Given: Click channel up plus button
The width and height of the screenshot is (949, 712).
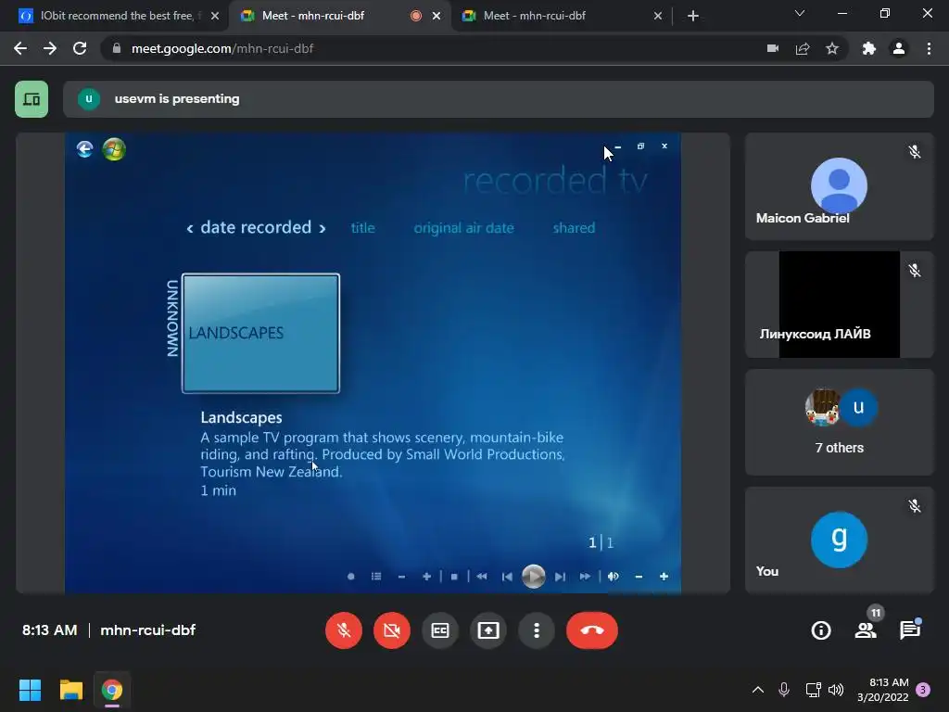Looking at the screenshot, I should click(x=426, y=577).
